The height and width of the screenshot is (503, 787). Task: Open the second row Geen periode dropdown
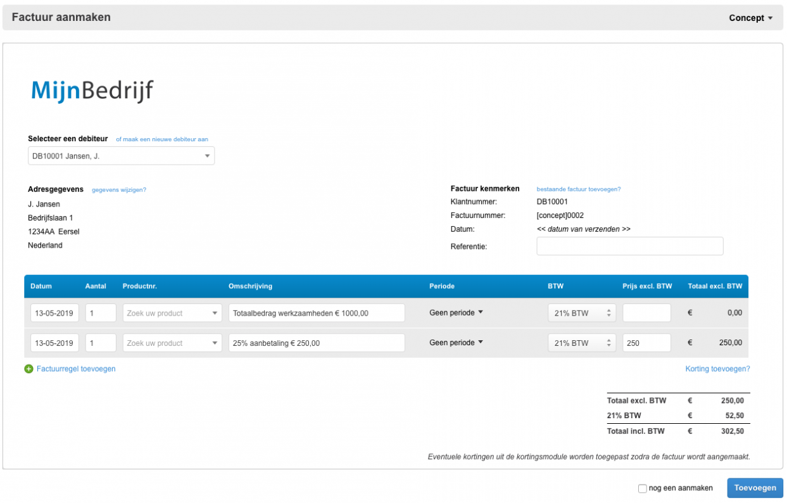[x=456, y=343]
